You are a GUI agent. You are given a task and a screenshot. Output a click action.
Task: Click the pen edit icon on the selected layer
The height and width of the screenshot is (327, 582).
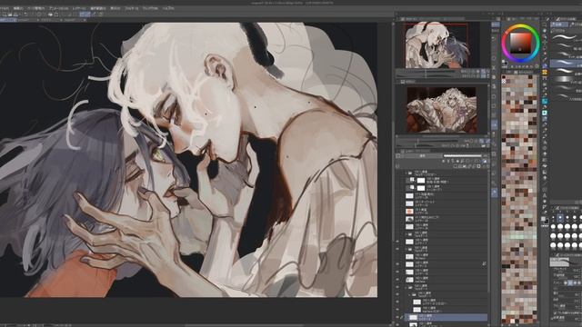(402, 317)
